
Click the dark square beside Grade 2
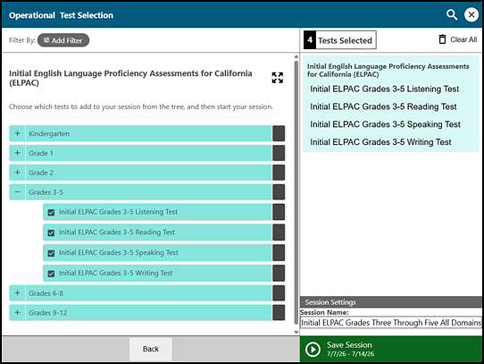click(279, 173)
